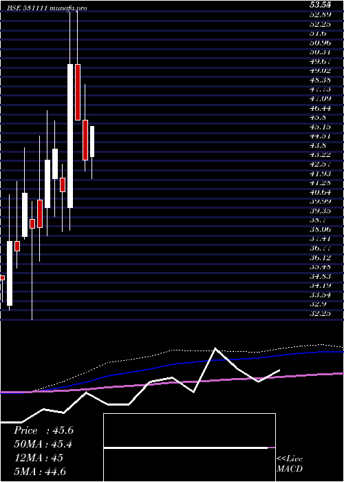Click the 32.9 price axis label
Screen dimensions: 344x482
(x=318, y=304)
